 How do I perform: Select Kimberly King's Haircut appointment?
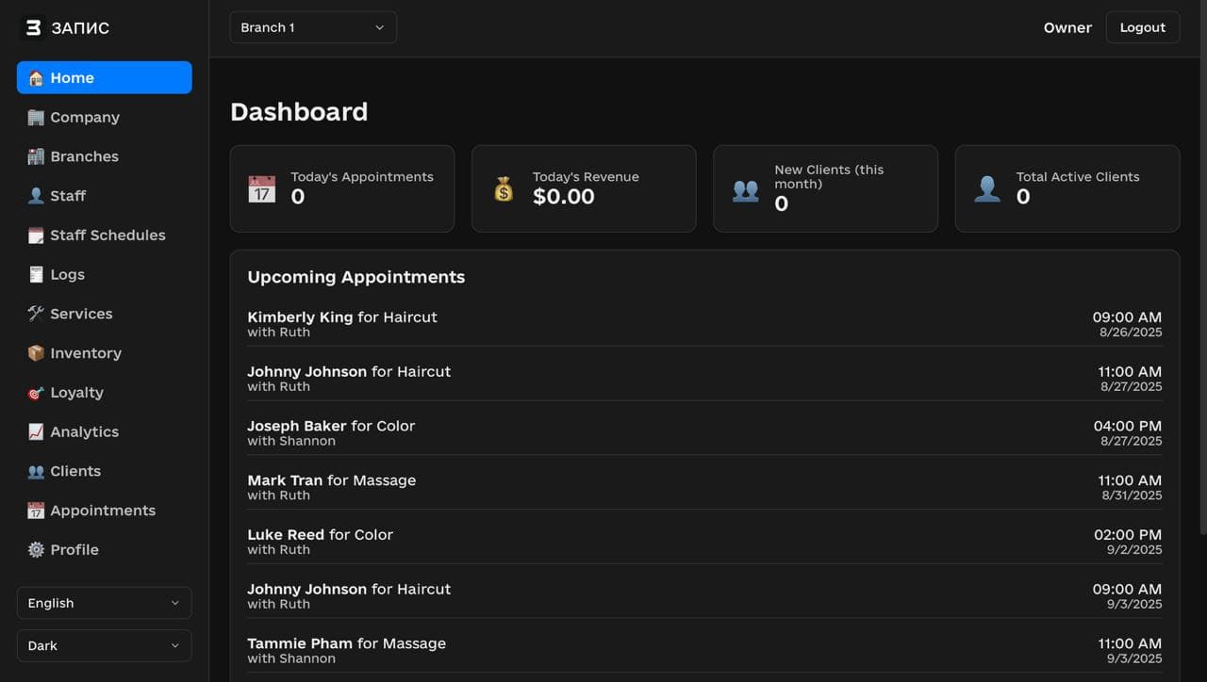click(x=703, y=323)
